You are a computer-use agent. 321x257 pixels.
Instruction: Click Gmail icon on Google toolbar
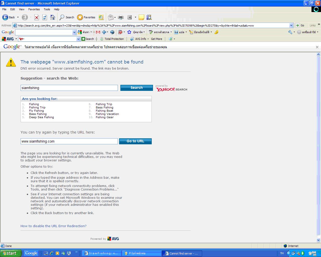[98, 32]
